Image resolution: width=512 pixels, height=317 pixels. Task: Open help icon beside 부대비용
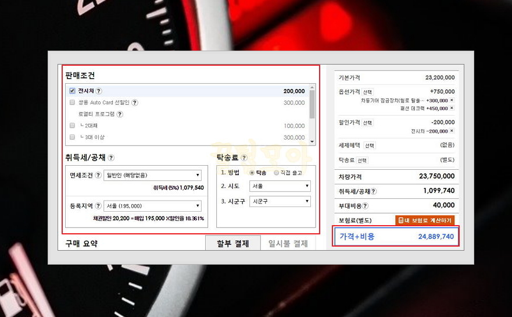pyautogui.click(x=366, y=206)
